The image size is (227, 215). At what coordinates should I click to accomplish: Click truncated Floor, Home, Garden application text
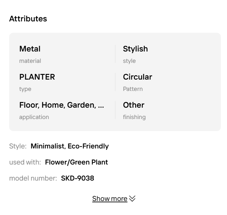[x=62, y=105]
